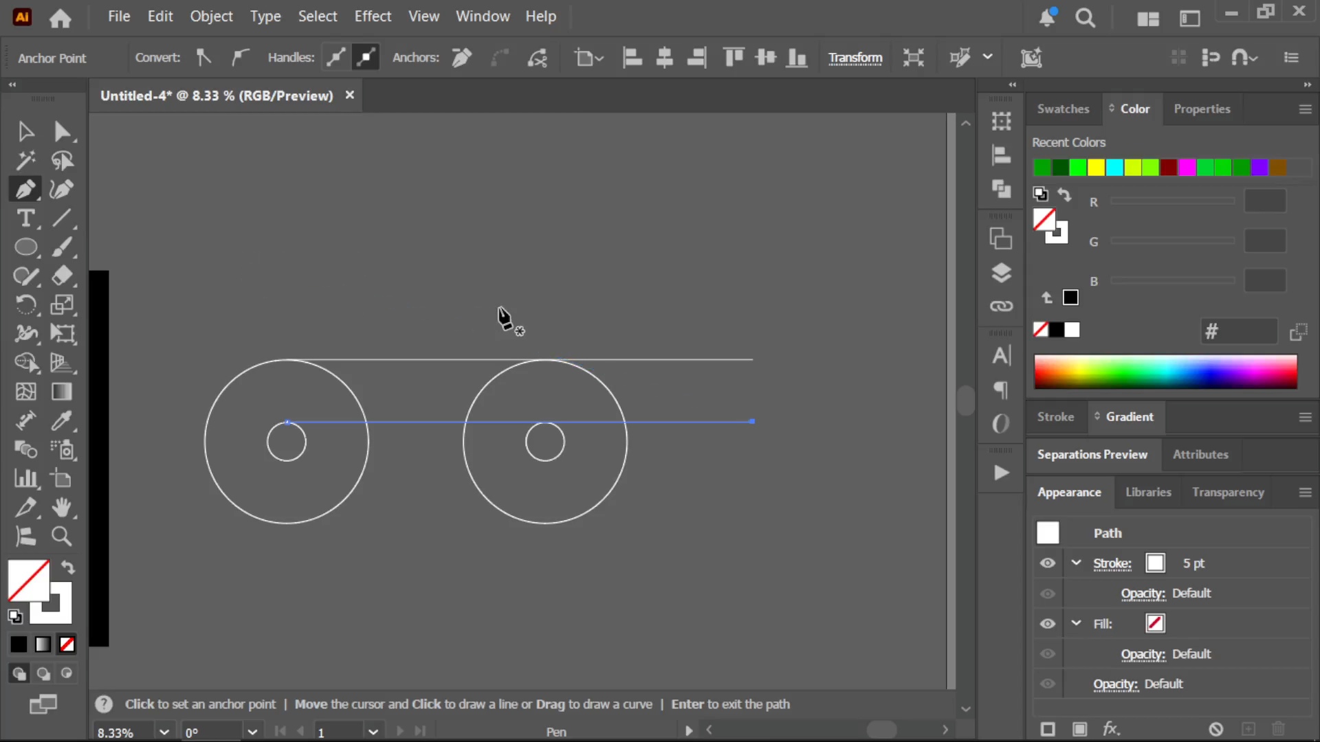Image resolution: width=1320 pixels, height=742 pixels.
Task: Click the Stroke color swatch in Appearance
Action: [x=1155, y=563]
